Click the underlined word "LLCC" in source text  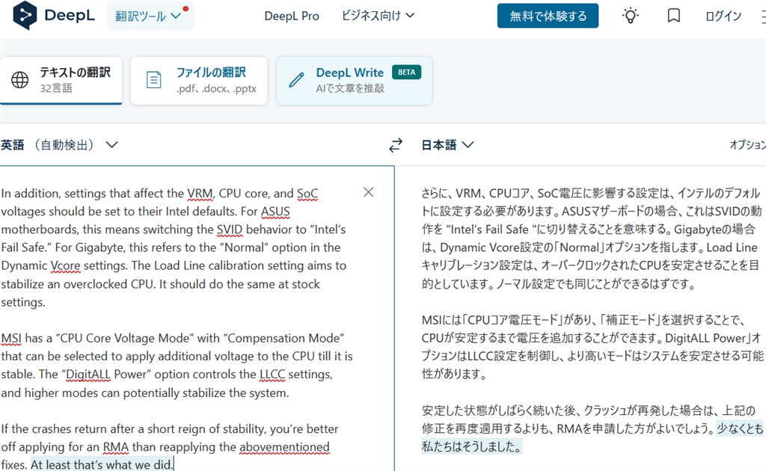[x=272, y=375]
